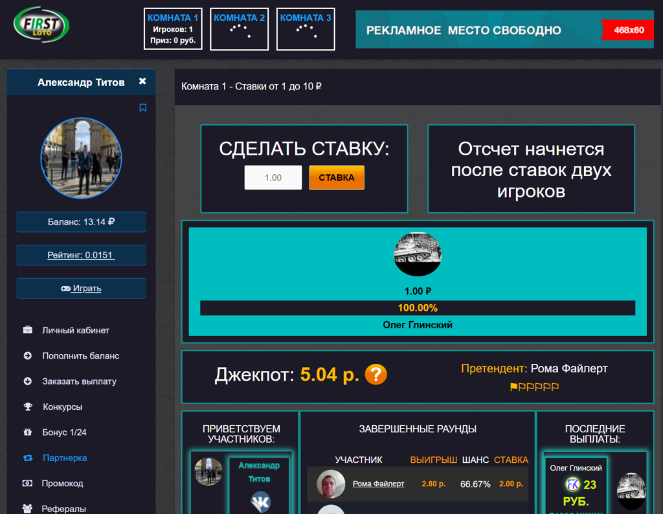The height and width of the screenshot is (514, 663).
Task: Click the 100.00% chance progress bar
Action: (418, 307)
